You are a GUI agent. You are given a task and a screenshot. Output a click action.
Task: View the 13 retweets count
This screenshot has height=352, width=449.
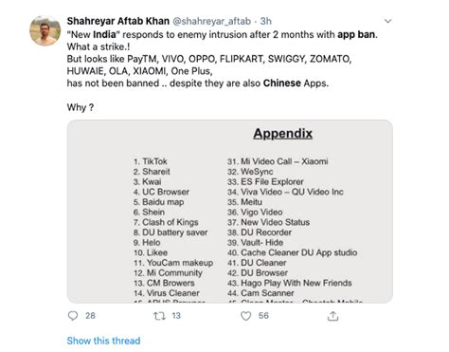pos(176,316)
